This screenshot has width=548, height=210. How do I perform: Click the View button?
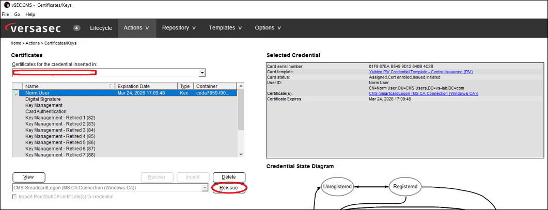click(x=28, y=177)
